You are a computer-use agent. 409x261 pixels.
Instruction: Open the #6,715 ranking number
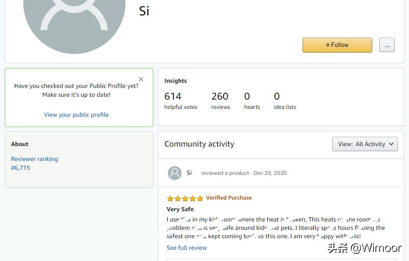pos(20,167)
